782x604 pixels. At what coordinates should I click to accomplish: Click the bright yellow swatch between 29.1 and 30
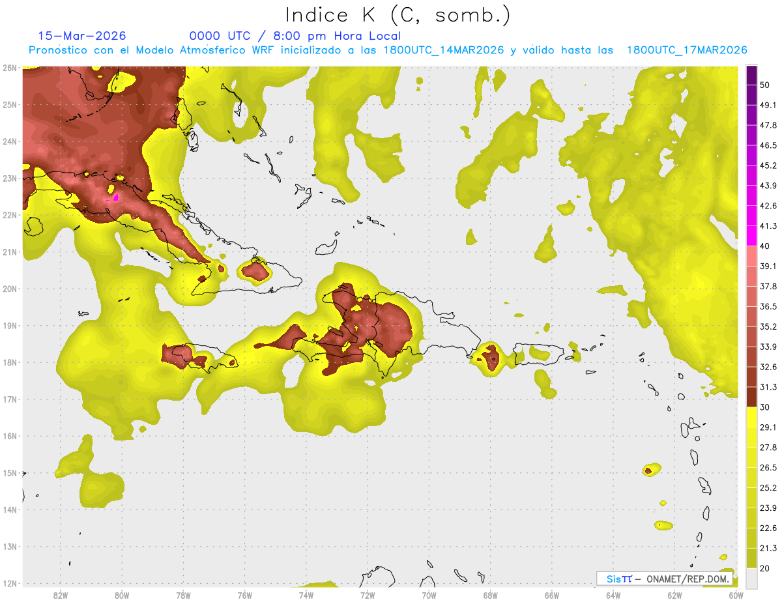coord(751,417)
